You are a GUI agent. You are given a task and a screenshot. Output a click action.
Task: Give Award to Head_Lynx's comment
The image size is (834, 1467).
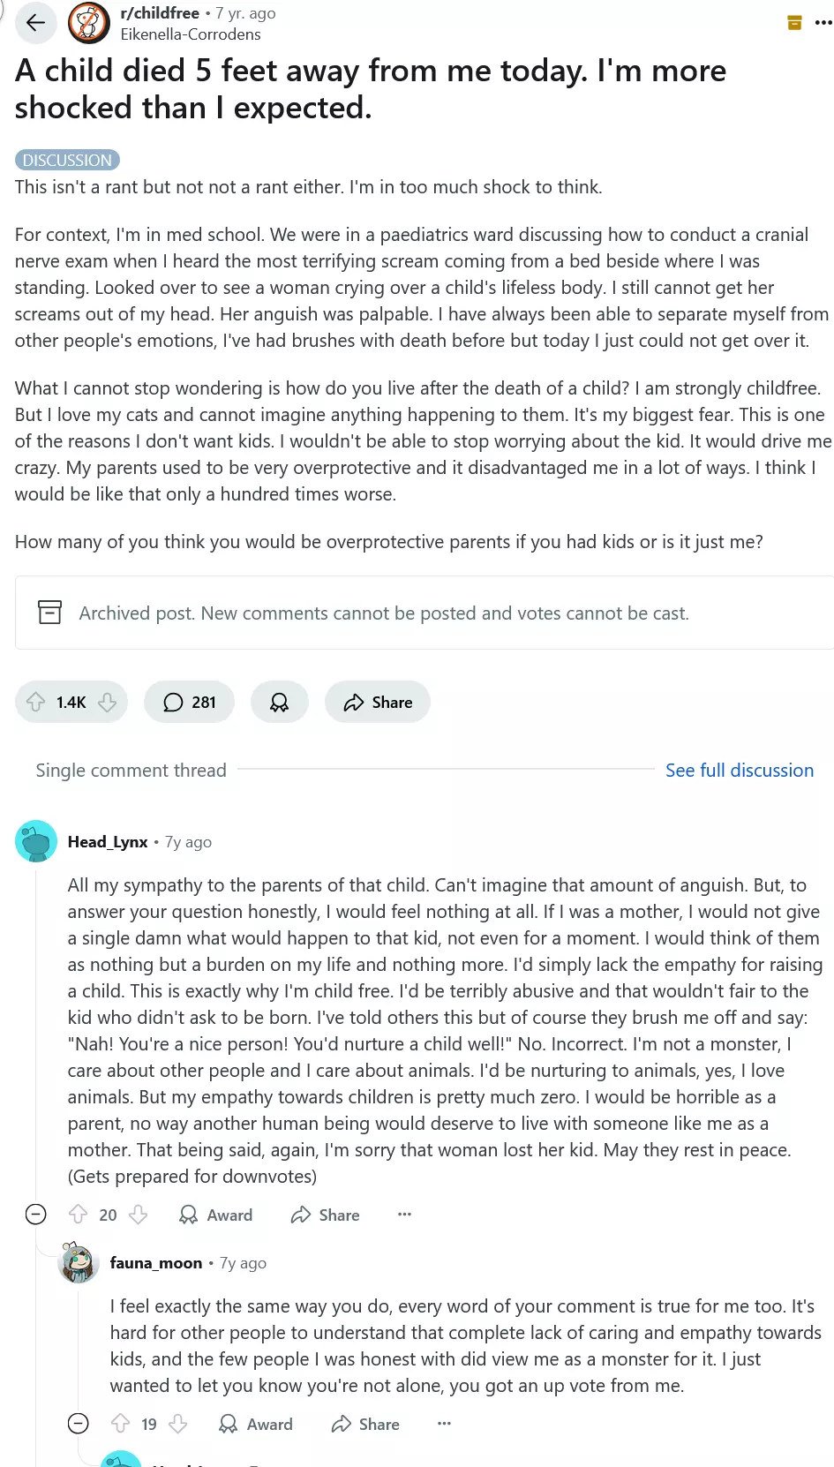pyautogui.click(x=215, y=1215)
